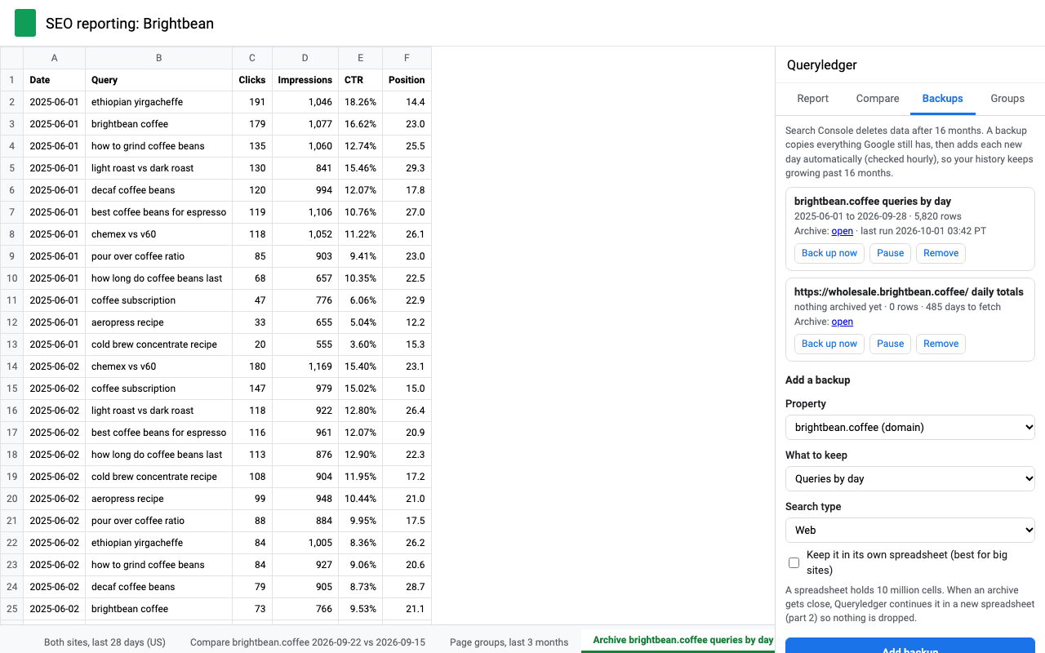This screenshot has height=653, width=1045.
Task: Remove the brightbean.coffee queries by day backup
Action: click(940, 253)
